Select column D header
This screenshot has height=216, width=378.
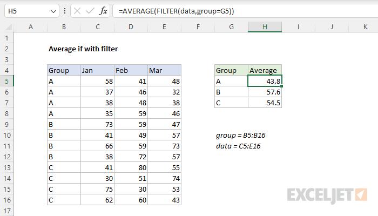(131, 27)
